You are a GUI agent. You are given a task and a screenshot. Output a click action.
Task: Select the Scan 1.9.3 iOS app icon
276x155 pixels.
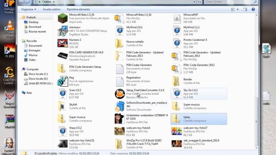[x=63, y=94]
